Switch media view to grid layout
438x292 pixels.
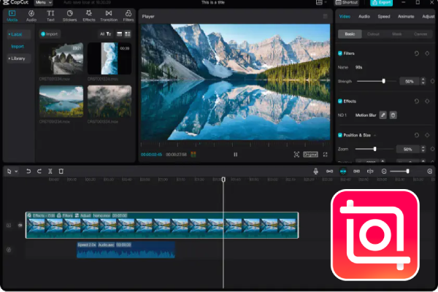coord(128,34)
